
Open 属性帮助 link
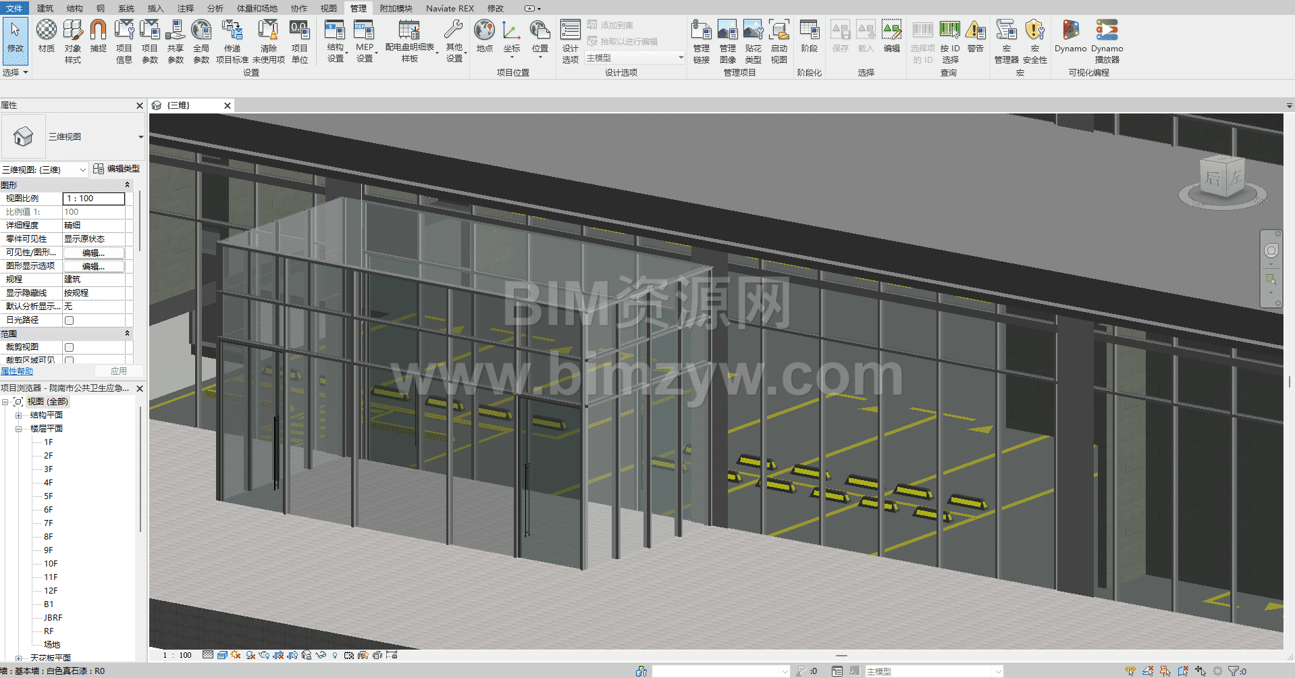(x=17, y=371)
